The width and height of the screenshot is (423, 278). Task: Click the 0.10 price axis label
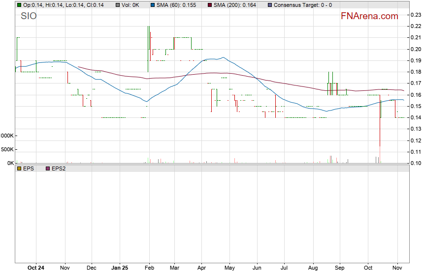point(416,163)
